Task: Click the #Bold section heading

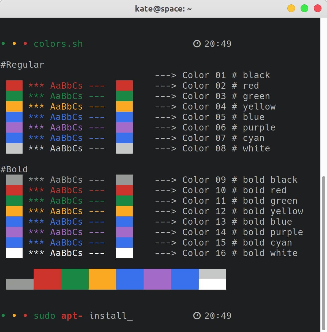Action: [x=14, y=169]
